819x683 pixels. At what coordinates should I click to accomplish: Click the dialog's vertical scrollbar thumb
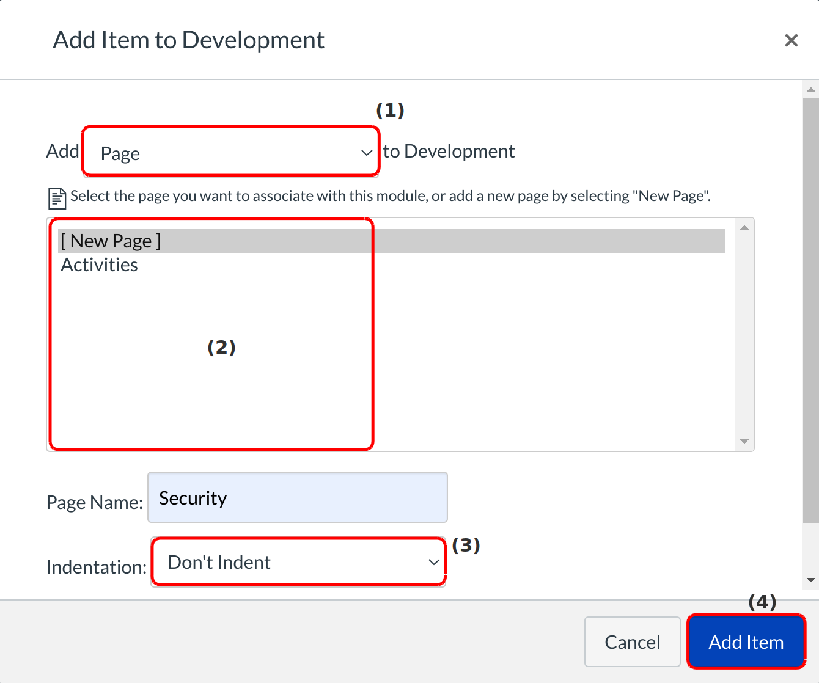coord(810,305)
